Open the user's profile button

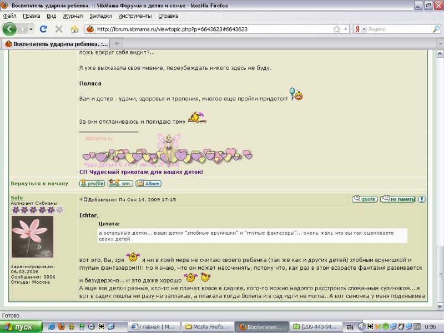click(x=92, y=183)
